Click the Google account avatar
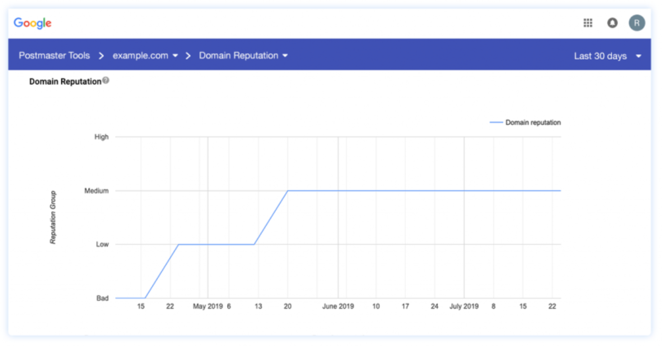Screen dimensions: 662x346 click(x=637, y=23)
